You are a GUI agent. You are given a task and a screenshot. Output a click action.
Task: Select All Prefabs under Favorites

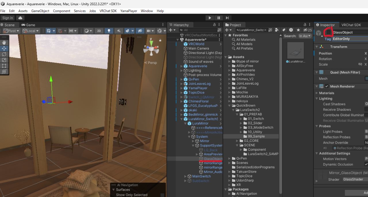pos(245,48)
